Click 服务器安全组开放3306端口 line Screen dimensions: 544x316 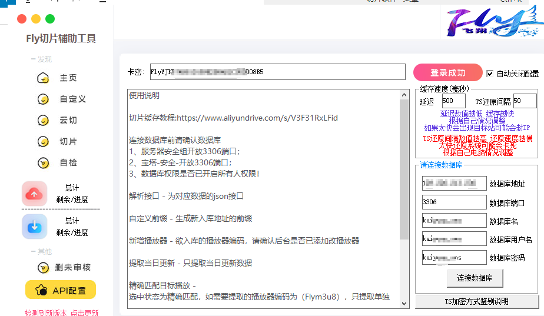point(185,152)
